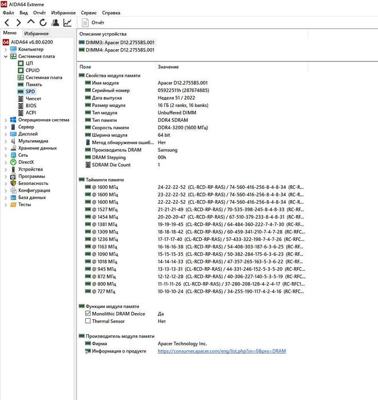The width and height of the screenshot is (378, 400).
Task: Switch to the Меню tab
Action: [x=10, y=33]
